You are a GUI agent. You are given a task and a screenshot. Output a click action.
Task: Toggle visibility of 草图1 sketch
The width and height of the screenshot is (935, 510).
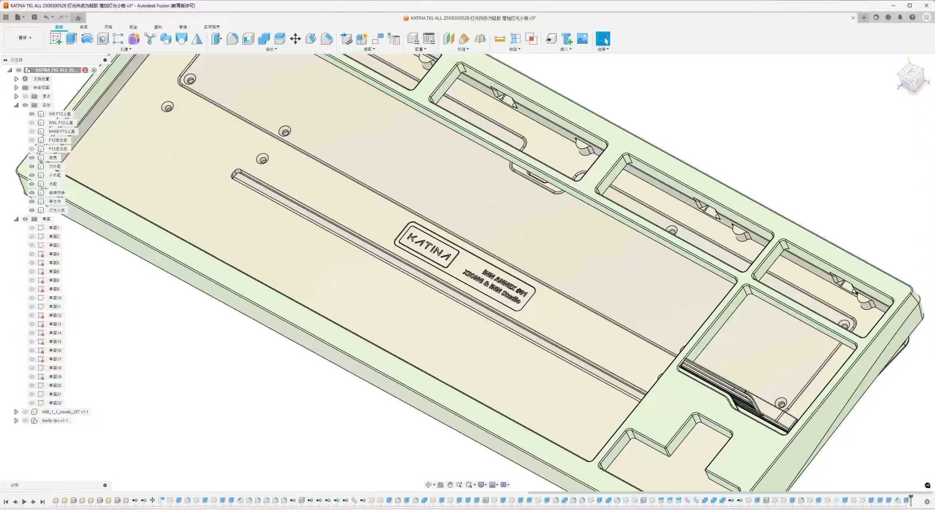[x=32, y=228]
